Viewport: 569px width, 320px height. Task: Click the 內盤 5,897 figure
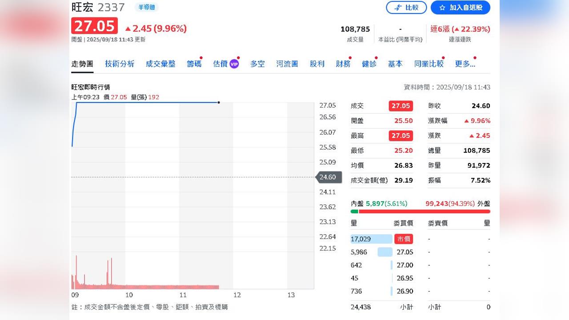coord(376,204)
